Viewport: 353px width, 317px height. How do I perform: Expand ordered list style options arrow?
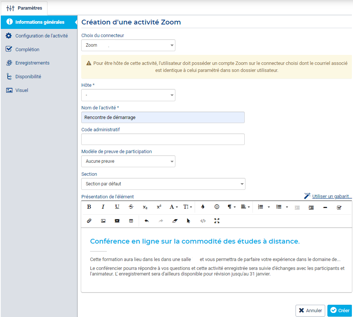[x=269, y=207]
